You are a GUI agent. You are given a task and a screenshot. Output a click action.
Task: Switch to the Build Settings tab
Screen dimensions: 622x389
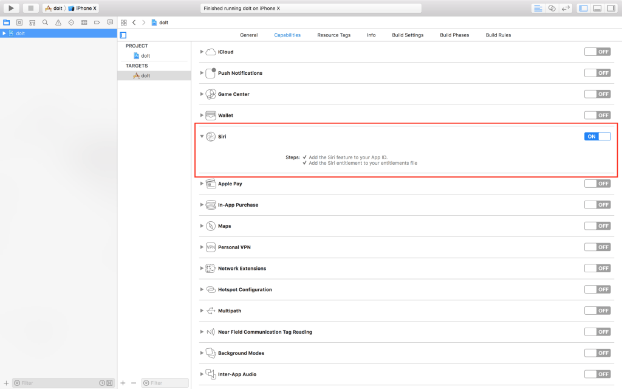pos(408,35)
